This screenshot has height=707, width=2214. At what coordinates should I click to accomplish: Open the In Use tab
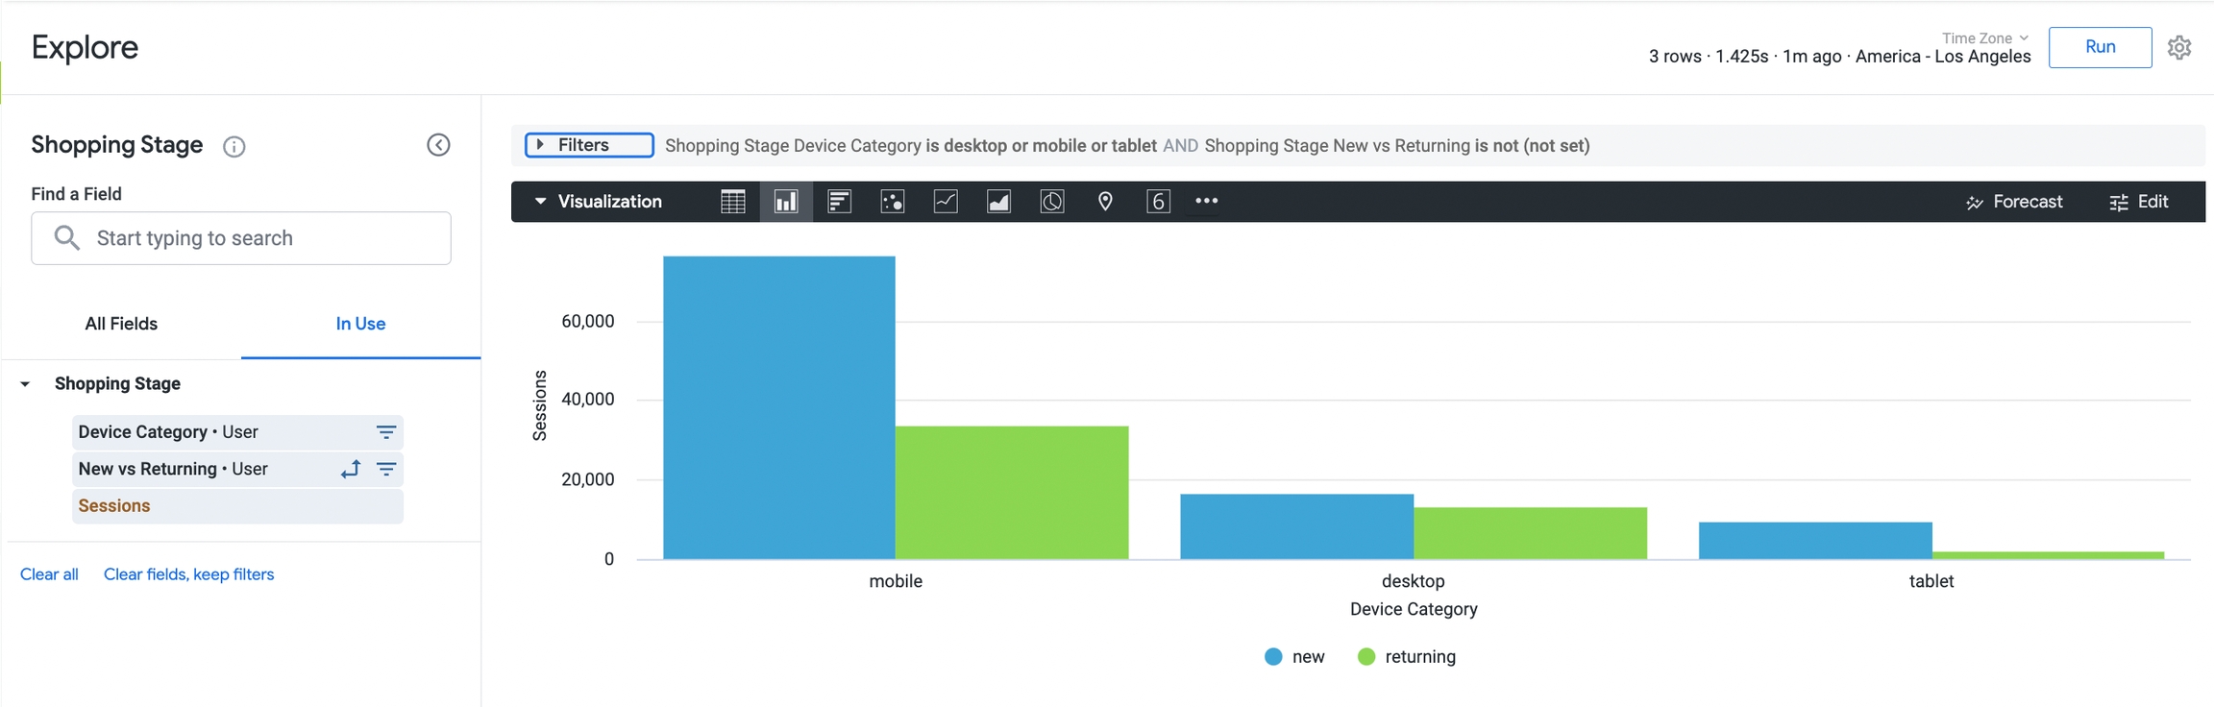360,324
